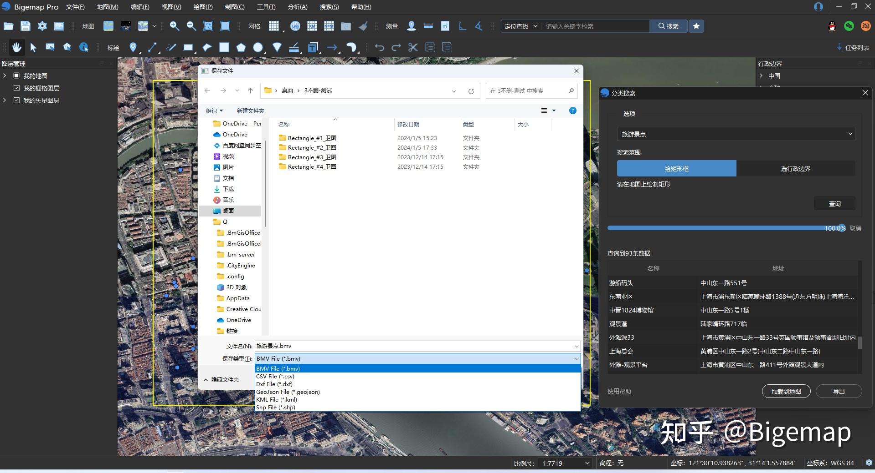Toggle the 我的栅格图层 checkbox
Viewport: 875px width, 473px height.
[x=17, y=88]
